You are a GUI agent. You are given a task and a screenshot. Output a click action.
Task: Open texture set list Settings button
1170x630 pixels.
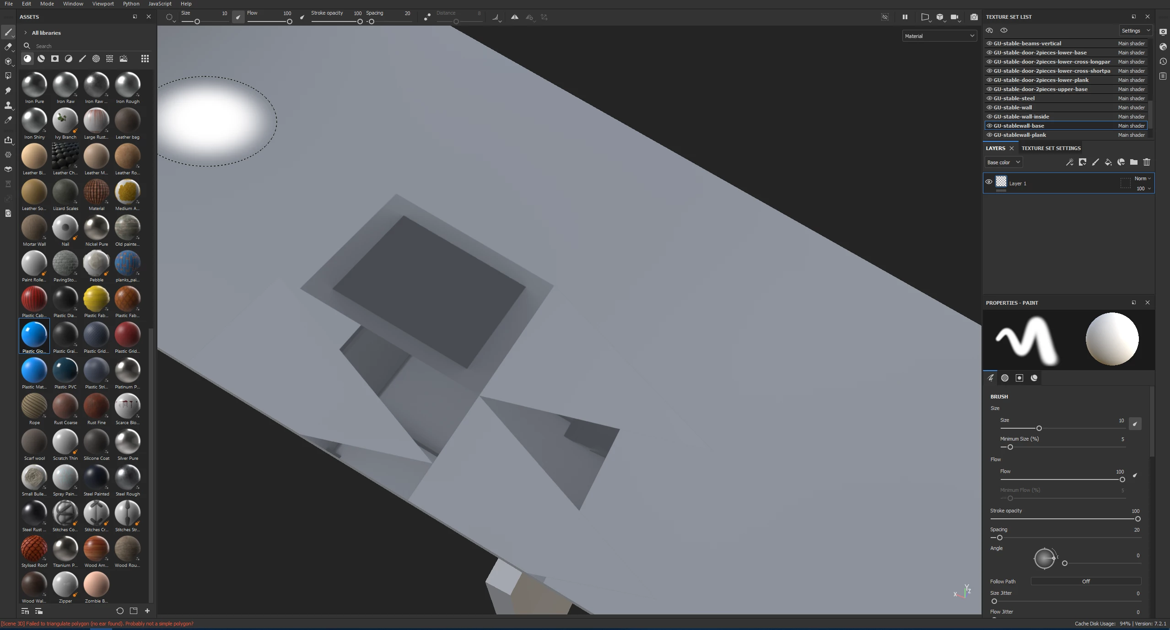click(x=1135, y=31)
